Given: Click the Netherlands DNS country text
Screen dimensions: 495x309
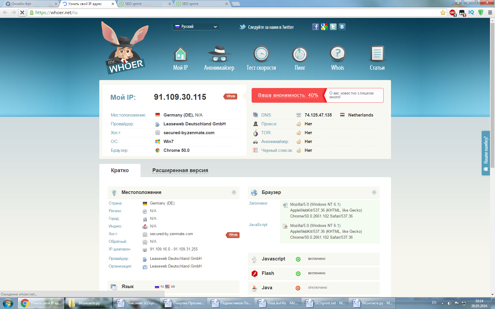Looking at the screenshot, I should (361, 115).
